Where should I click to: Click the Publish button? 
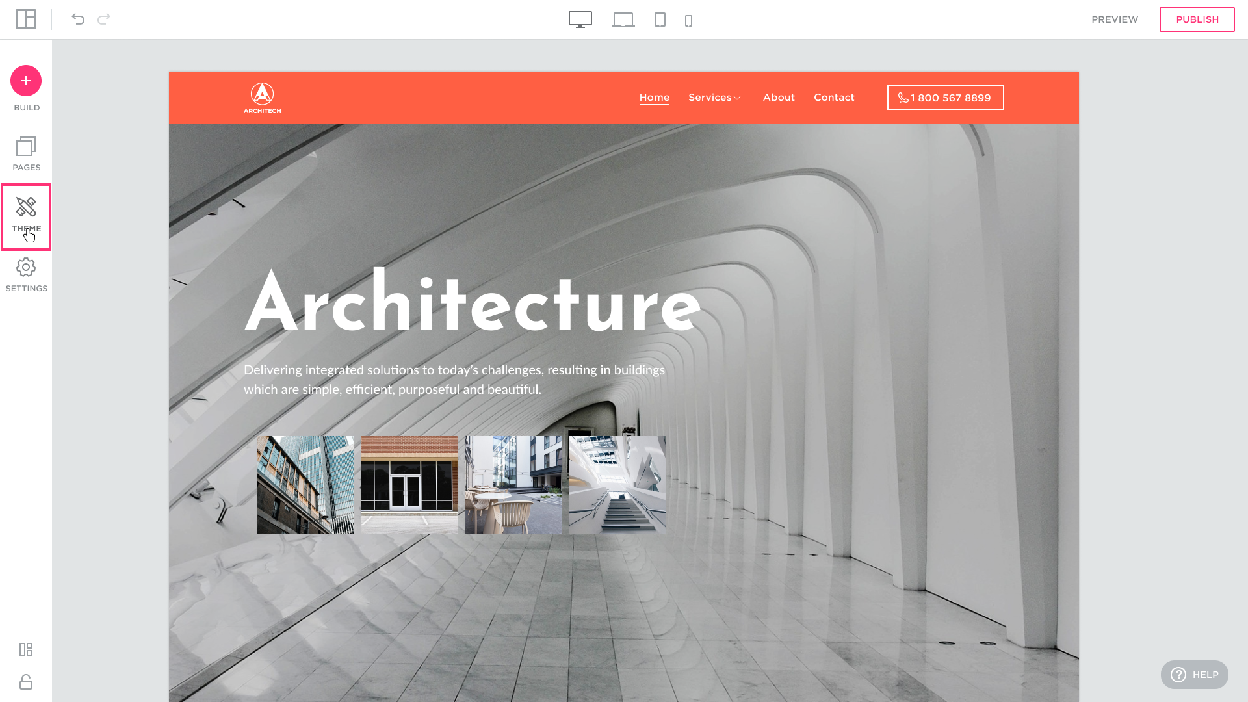(x=1197, y=19)
